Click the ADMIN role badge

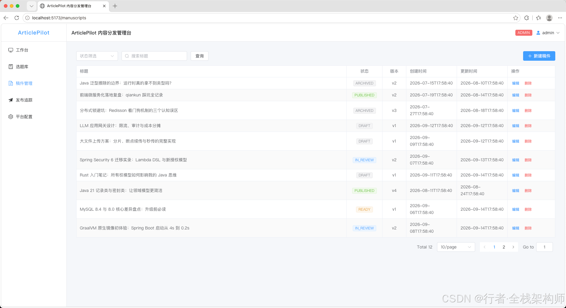click(x=524, y=33)
